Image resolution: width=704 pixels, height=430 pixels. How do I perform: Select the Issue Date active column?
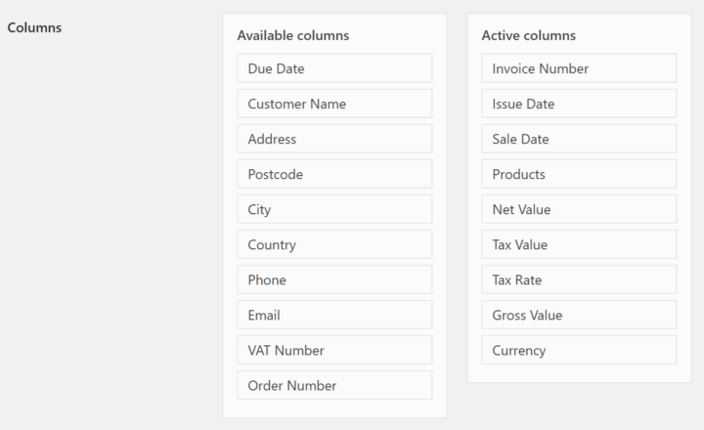579,104
